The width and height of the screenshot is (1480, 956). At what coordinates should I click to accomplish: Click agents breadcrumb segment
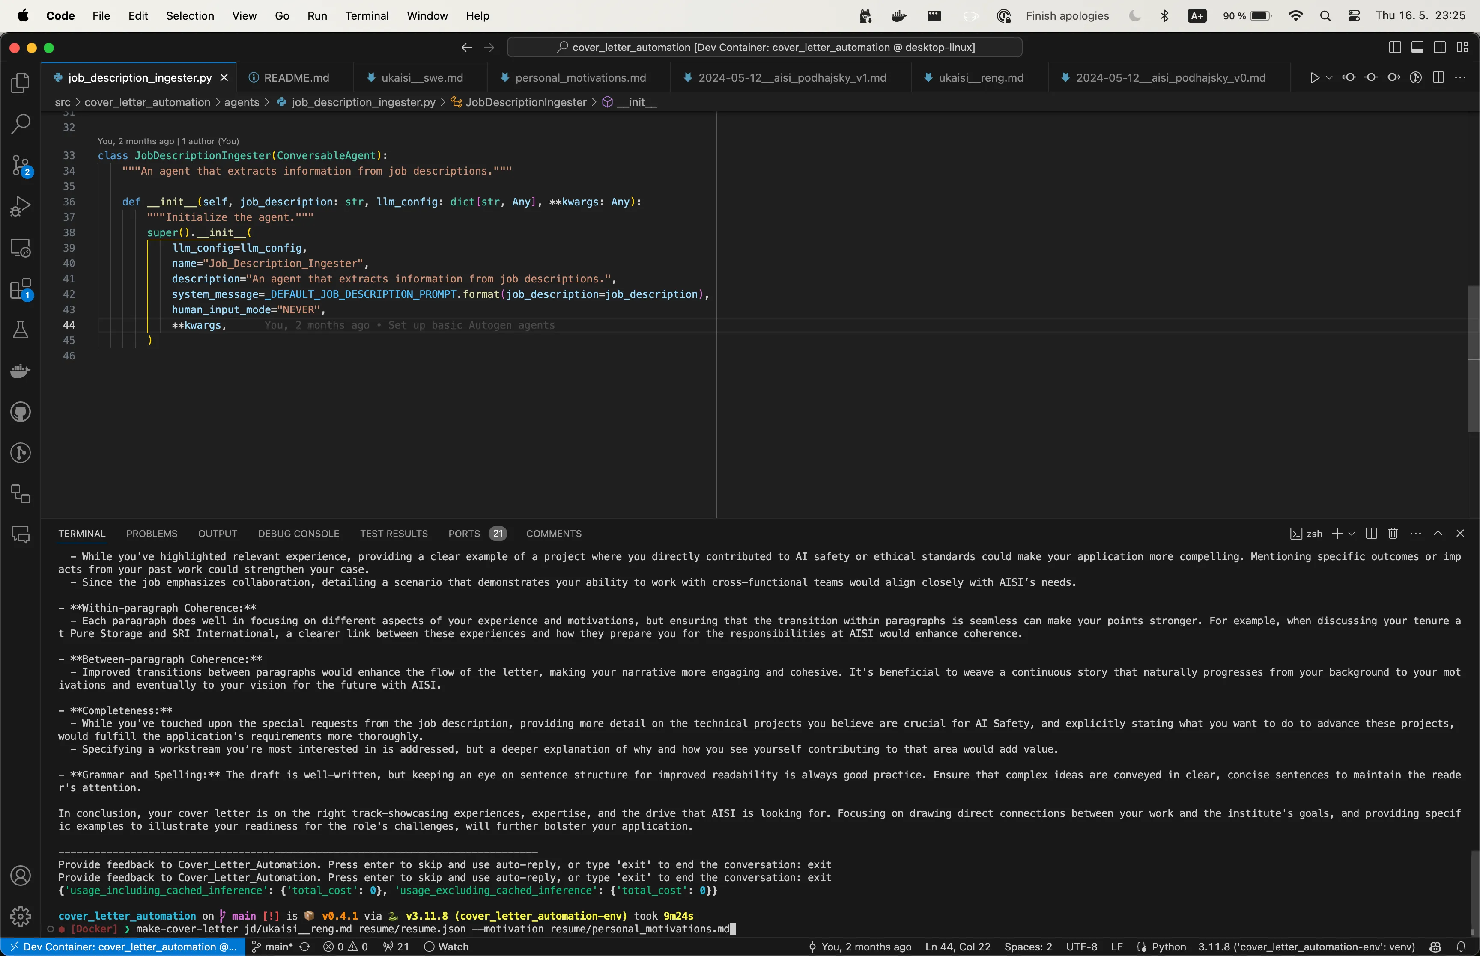pyautogui.click(x=242, y=102)
